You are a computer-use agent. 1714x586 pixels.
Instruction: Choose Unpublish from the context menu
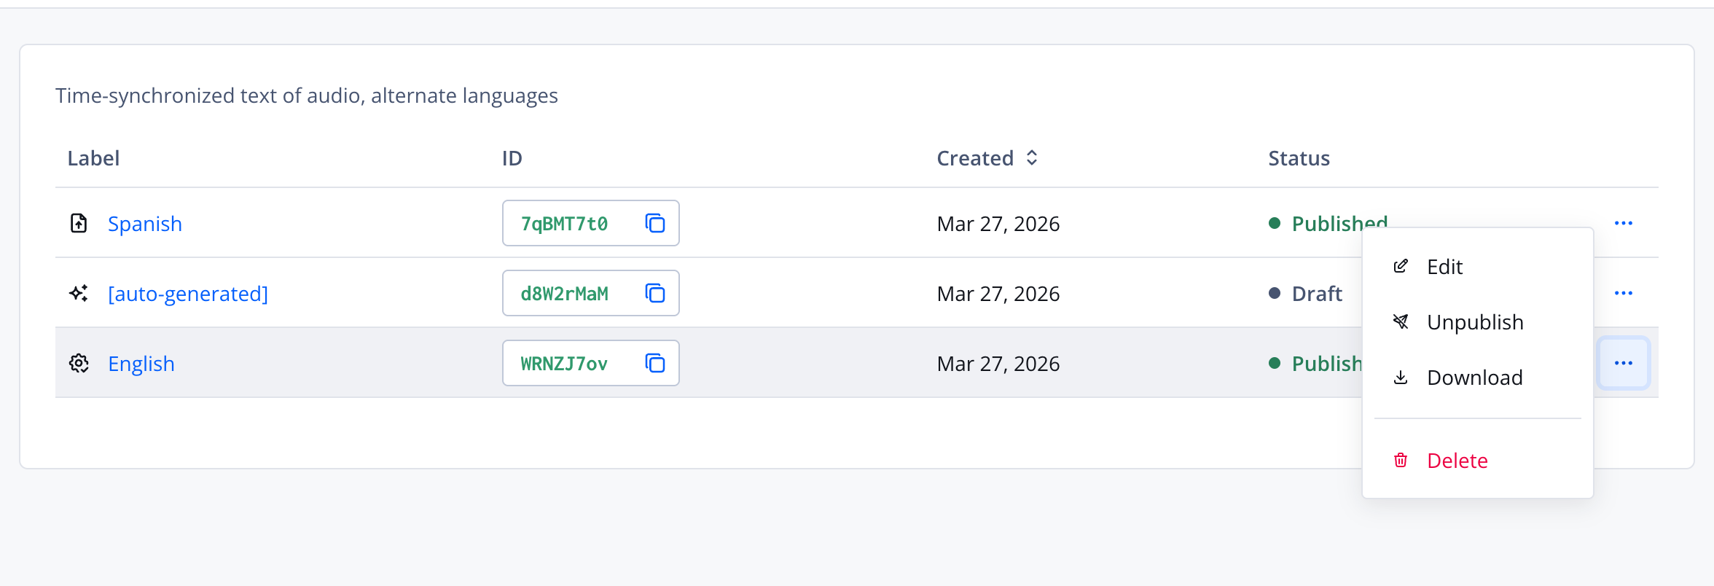tap(1477, 322)
